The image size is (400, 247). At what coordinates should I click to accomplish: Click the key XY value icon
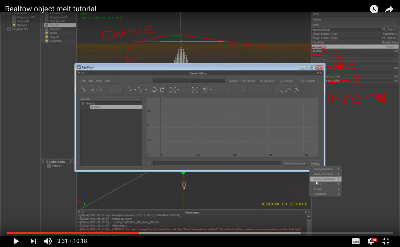pyautogui.click(x=289, y=90)
